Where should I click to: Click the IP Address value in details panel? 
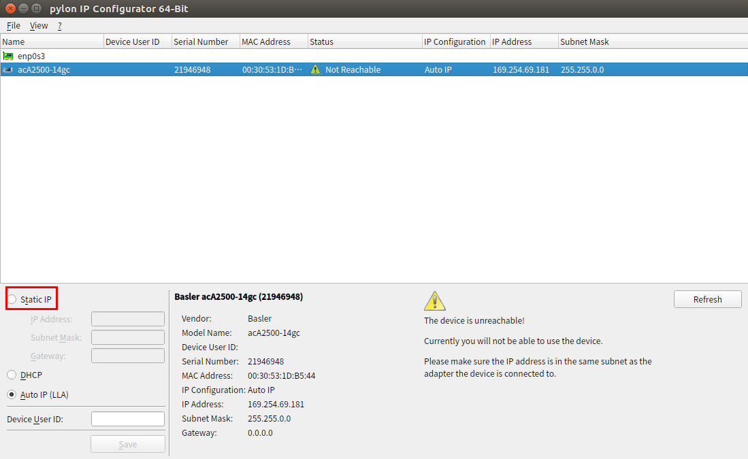[276, 404]
